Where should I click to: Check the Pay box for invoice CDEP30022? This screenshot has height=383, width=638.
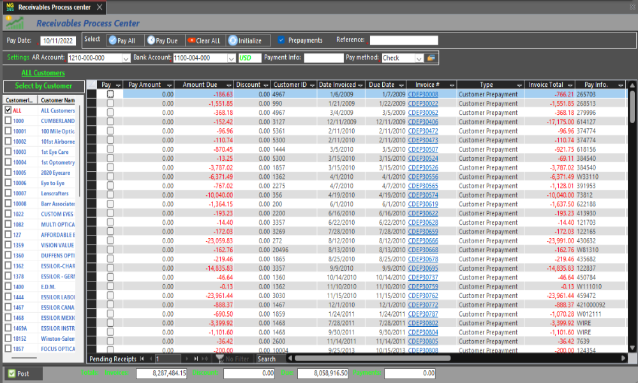tap(110, 103)
